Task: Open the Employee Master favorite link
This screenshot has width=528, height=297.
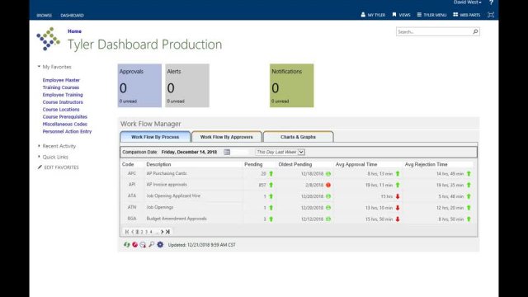Action: point(61,80)
